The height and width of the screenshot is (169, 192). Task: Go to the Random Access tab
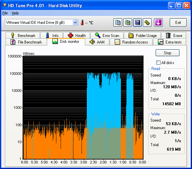coord(131,42)
